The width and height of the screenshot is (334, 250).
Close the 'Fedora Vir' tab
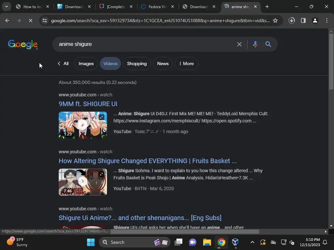[173, 7]
